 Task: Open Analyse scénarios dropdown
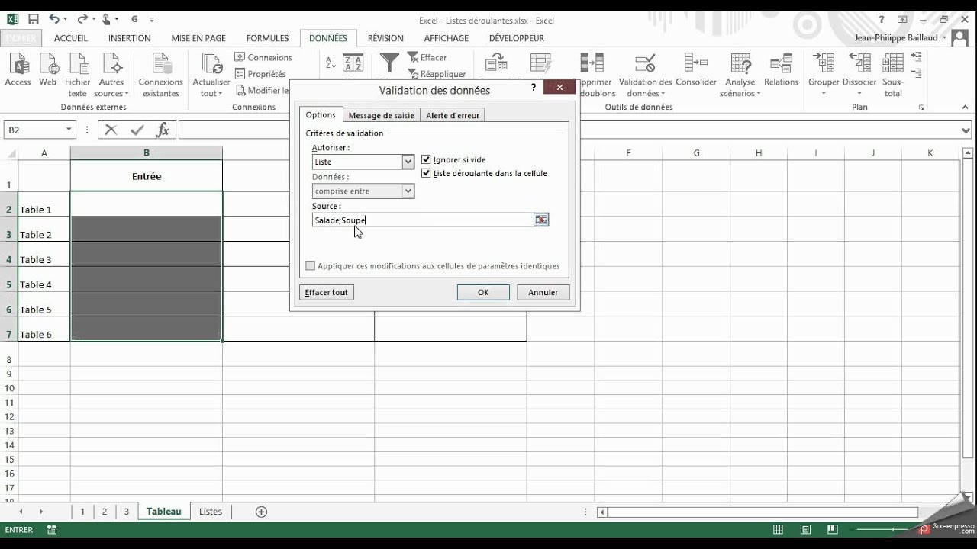click(x=740, y=88)
